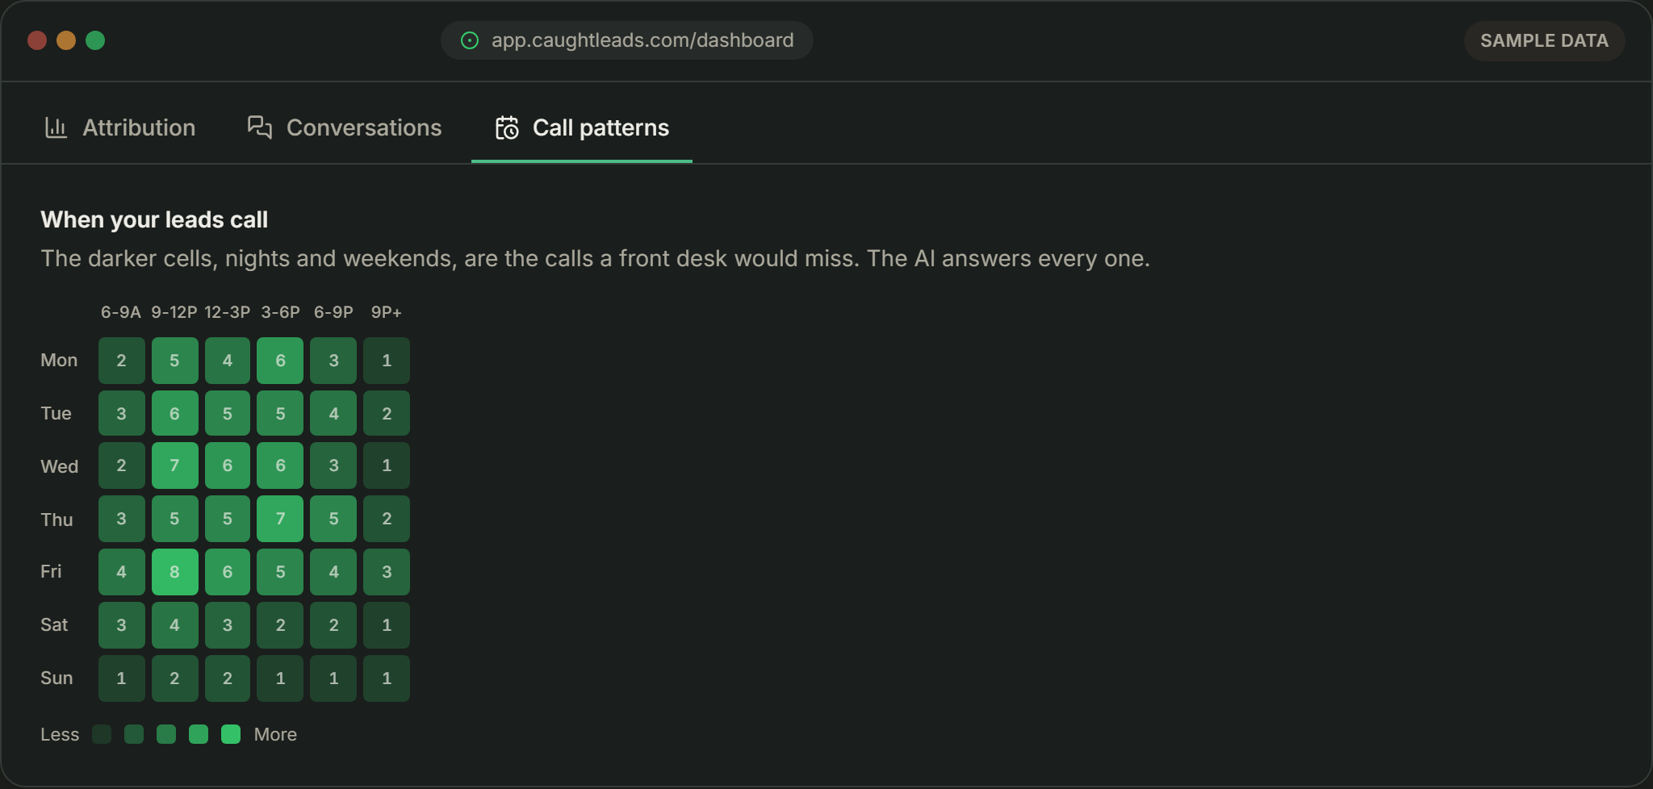Open the Conversations tab
Image resolution: width=1653 pixels, height=789 pixels.
tap(345, 127)
